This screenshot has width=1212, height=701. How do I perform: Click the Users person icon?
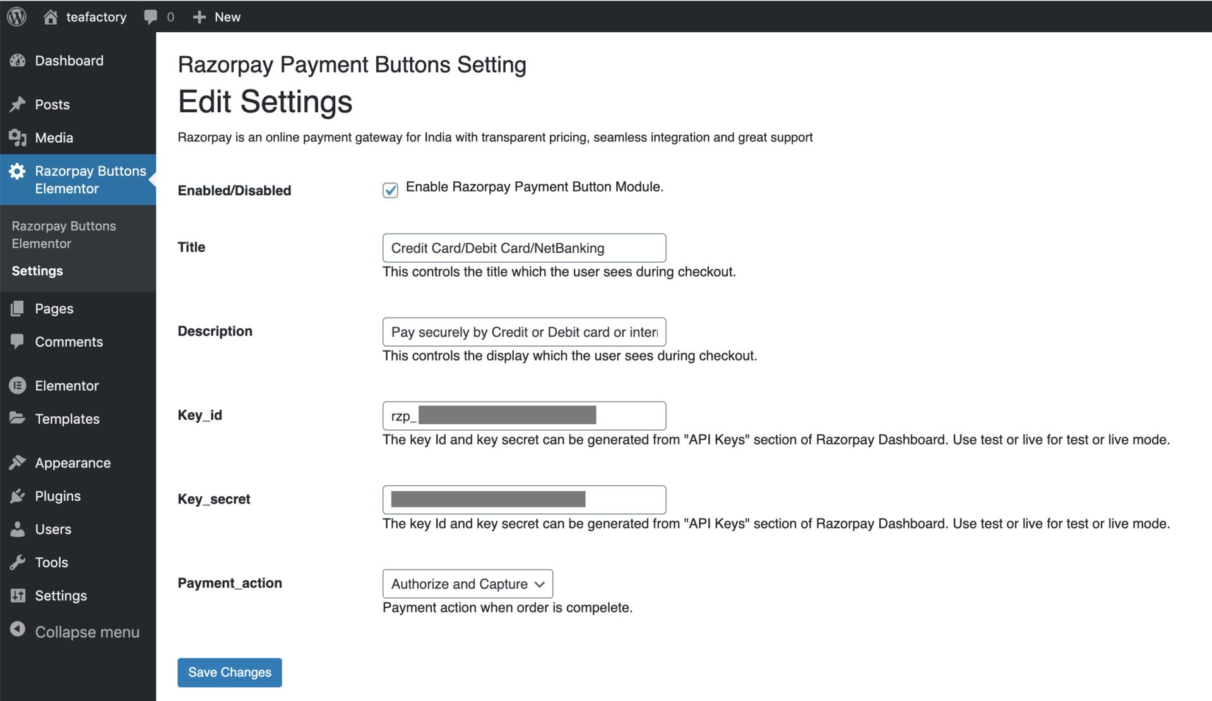coord(18,529)
